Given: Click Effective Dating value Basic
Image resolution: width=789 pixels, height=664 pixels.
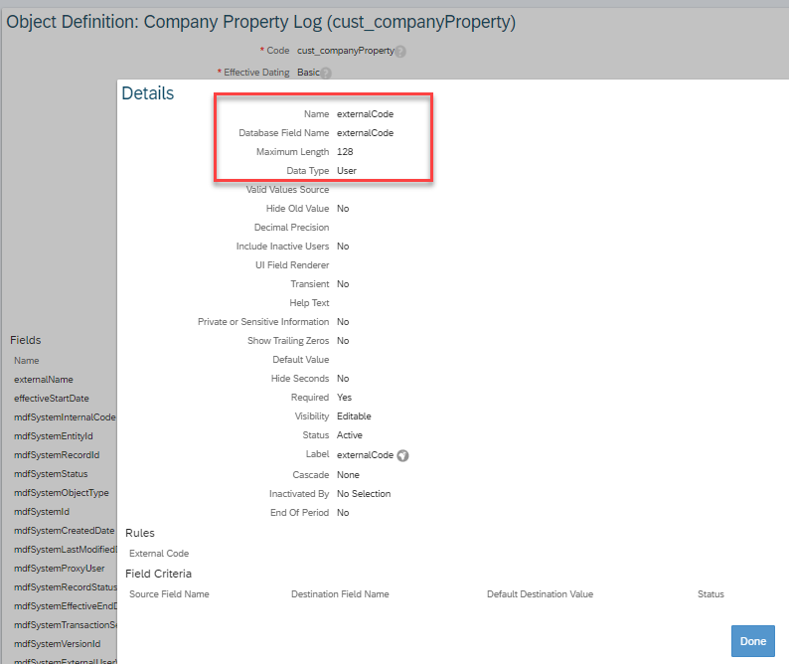Looking at the screenshot, I should pyautogui.click(x=308, y=73).
